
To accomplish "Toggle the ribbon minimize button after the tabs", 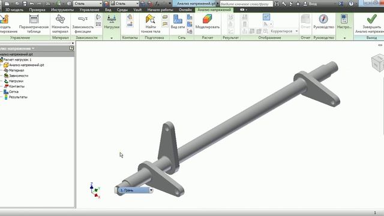I will coord(243,10).
